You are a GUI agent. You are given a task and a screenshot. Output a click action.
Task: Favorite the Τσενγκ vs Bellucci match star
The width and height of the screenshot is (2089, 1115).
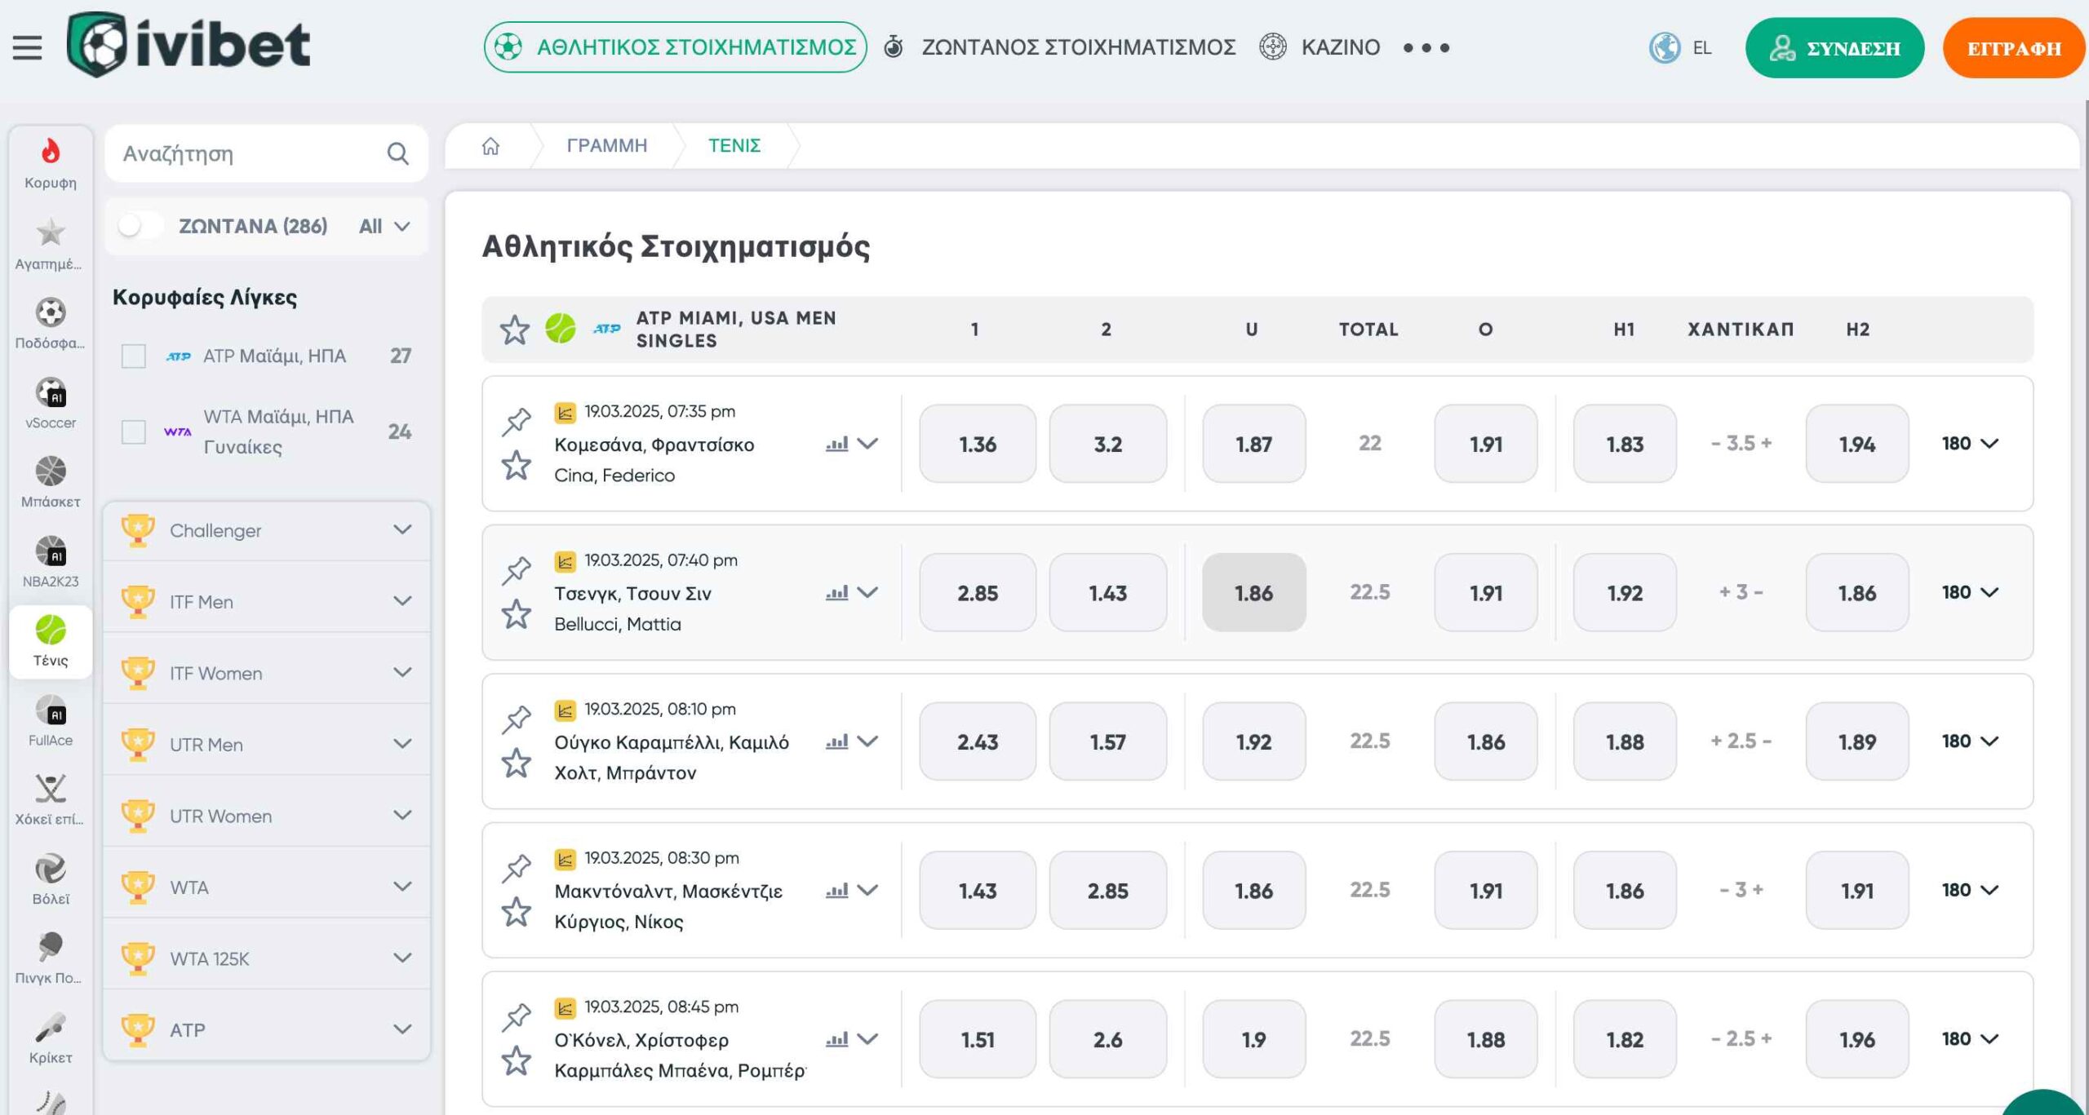click(517, 614)
